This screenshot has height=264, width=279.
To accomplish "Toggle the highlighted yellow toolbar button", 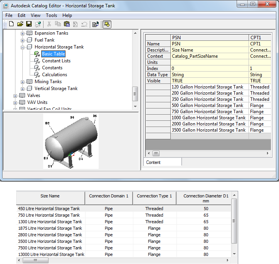I will (x=107, y=24).
